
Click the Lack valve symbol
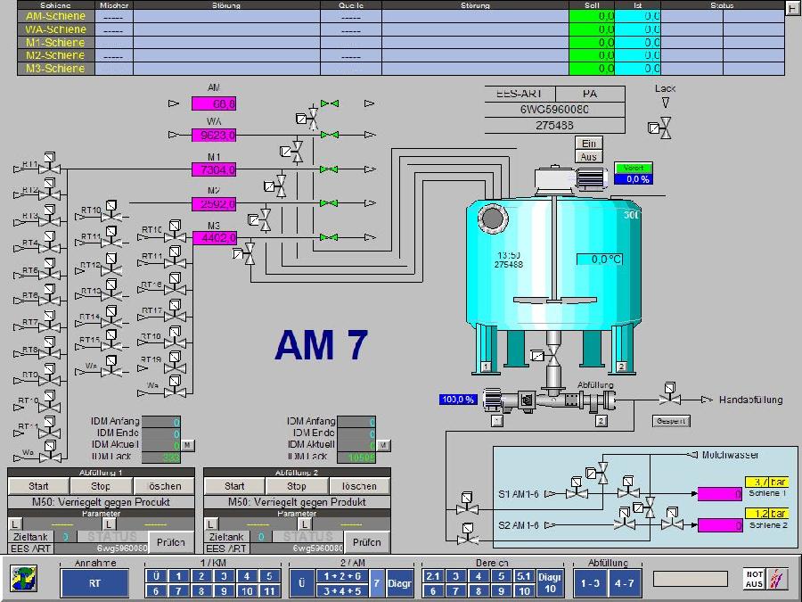(660, 128)
